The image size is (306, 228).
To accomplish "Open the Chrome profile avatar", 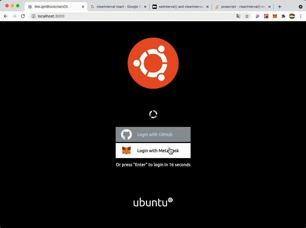I will click(x=292, y=16).
